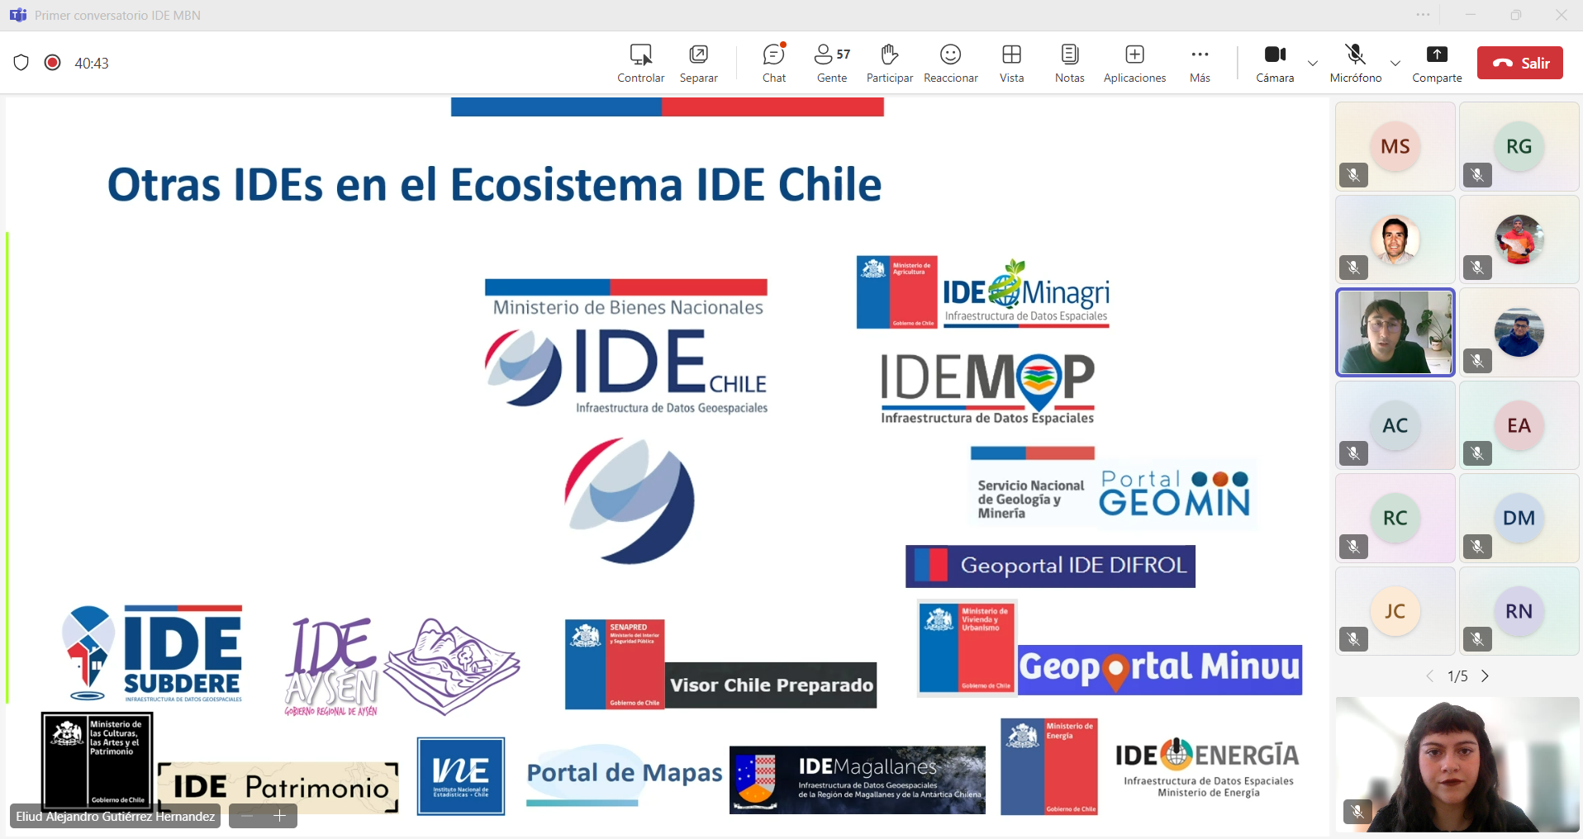The width and height of the screenshot is (1583, 839).
Task: Select the RN participant tile
Action: coord(1519,611)
